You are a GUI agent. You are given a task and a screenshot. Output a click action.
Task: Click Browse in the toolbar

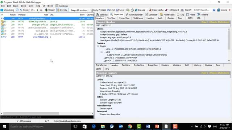click(x=140, y=10)
